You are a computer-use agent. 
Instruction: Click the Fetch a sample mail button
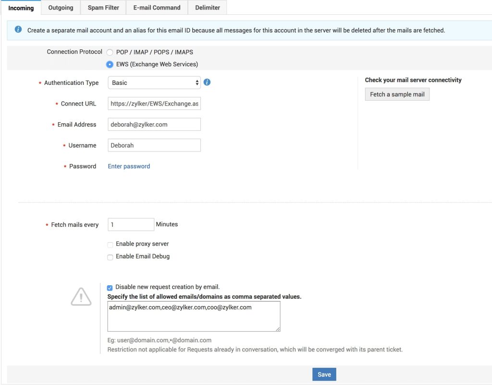(x=397, y=94)
